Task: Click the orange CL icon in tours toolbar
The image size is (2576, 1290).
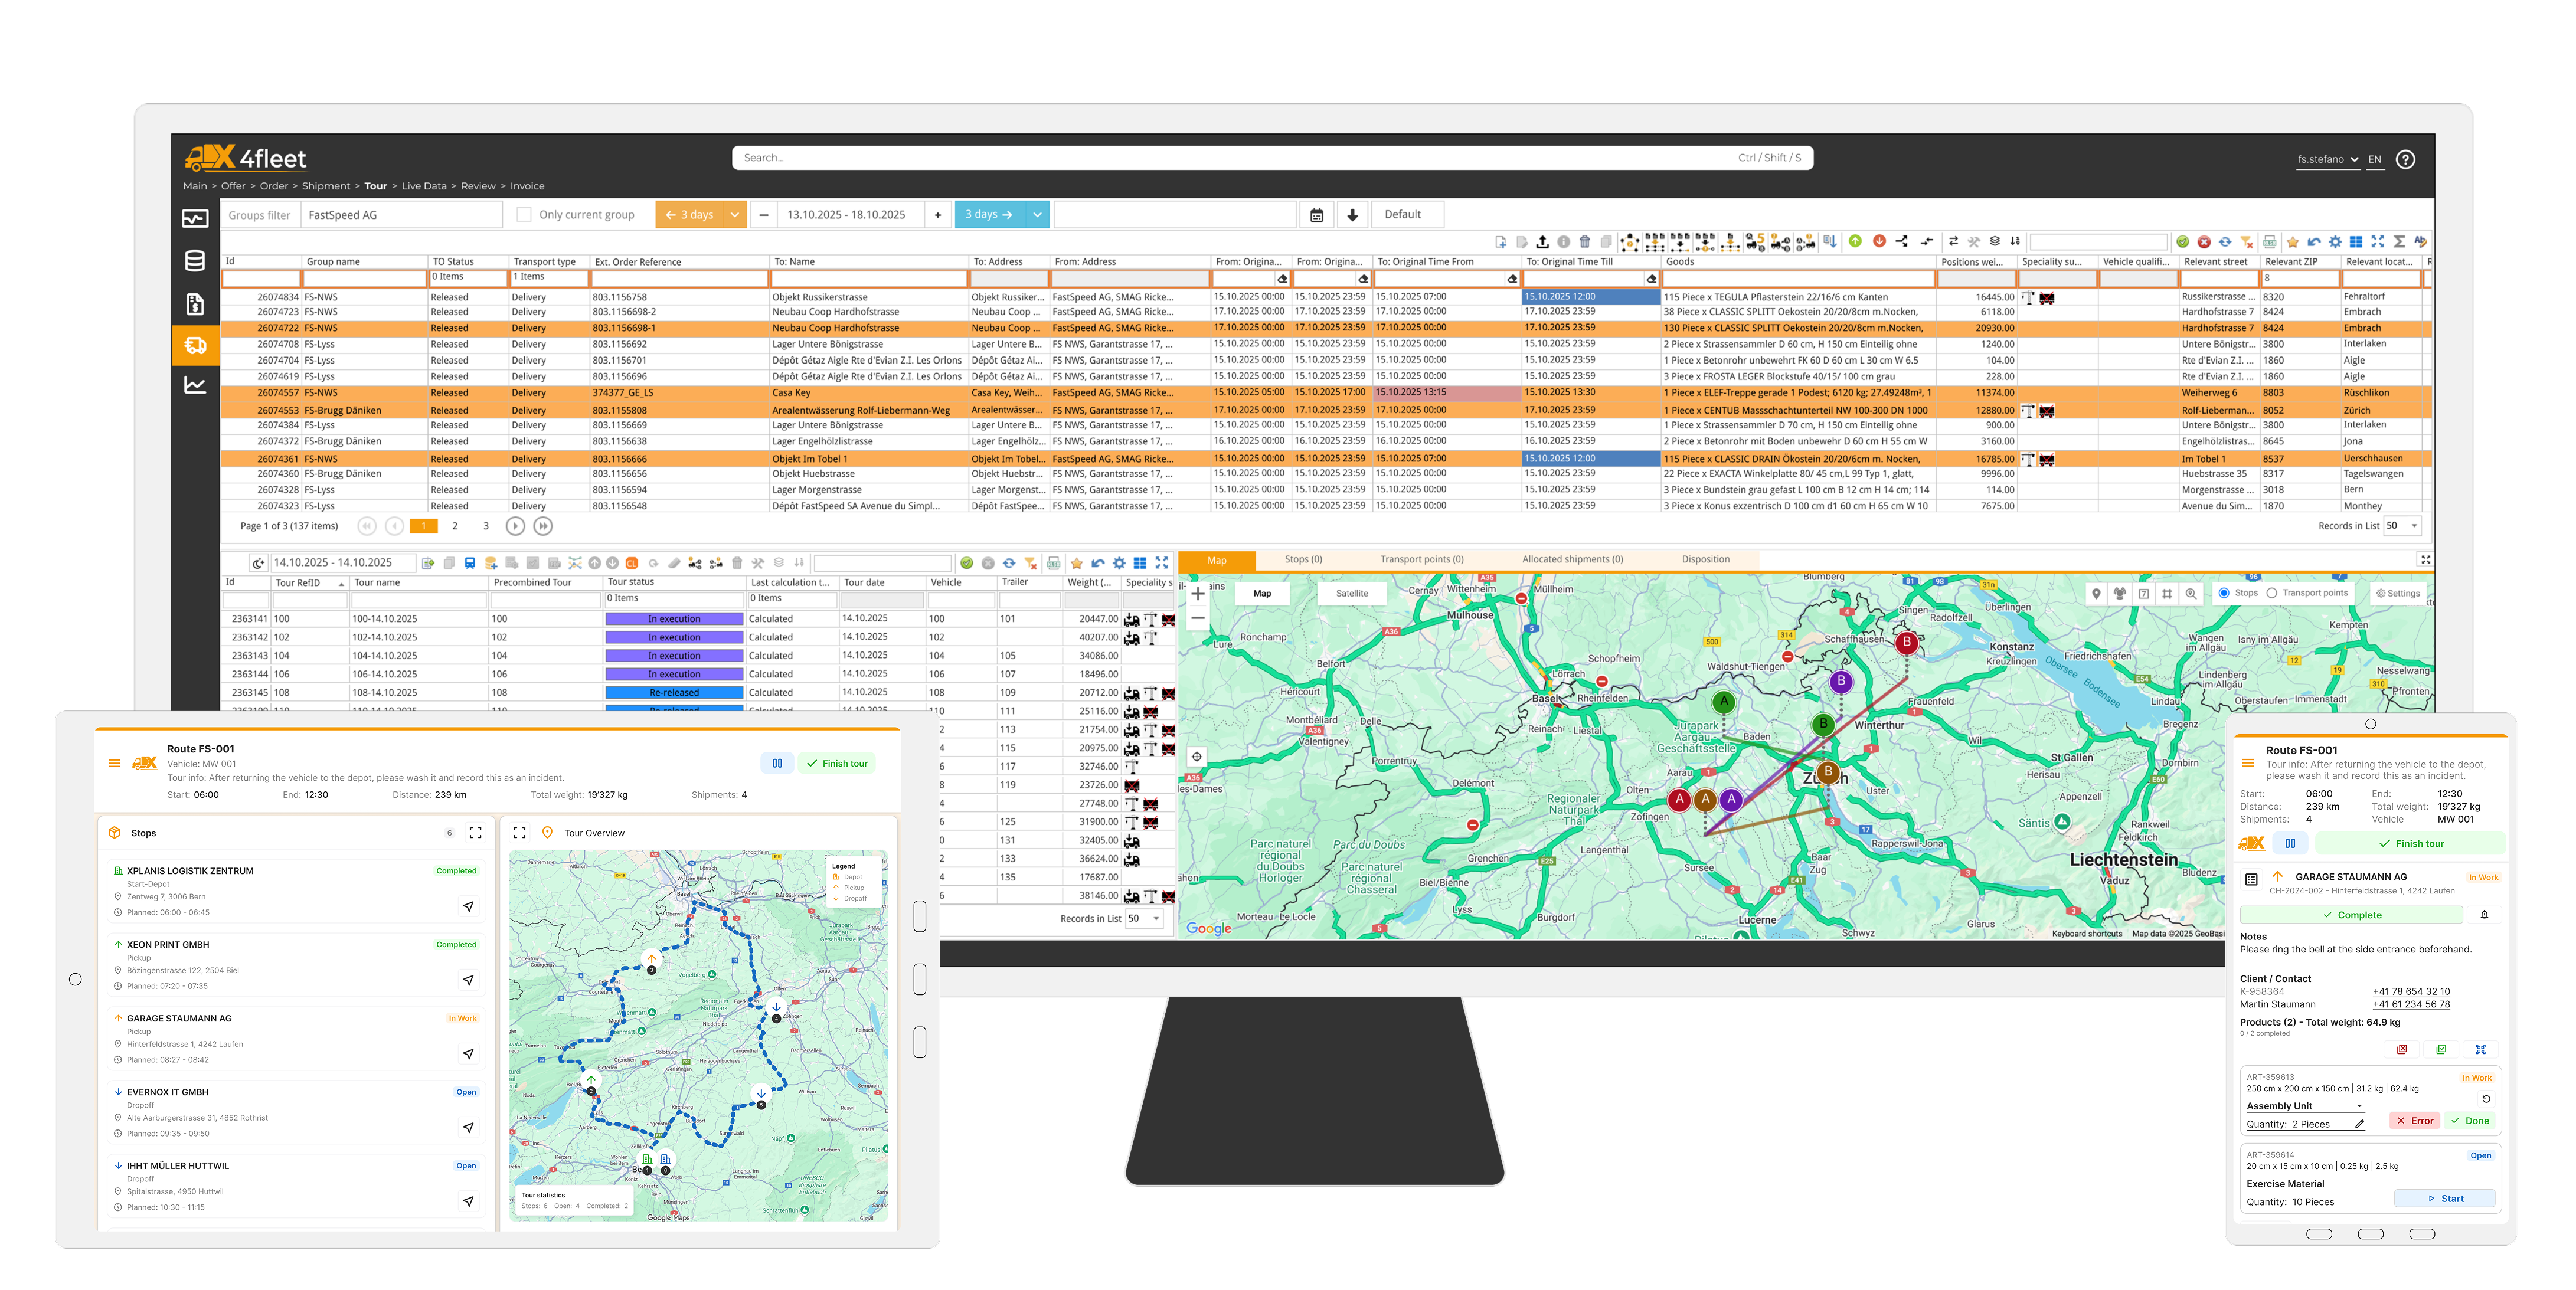Action: pyautogui.click(x=632, y=563)
